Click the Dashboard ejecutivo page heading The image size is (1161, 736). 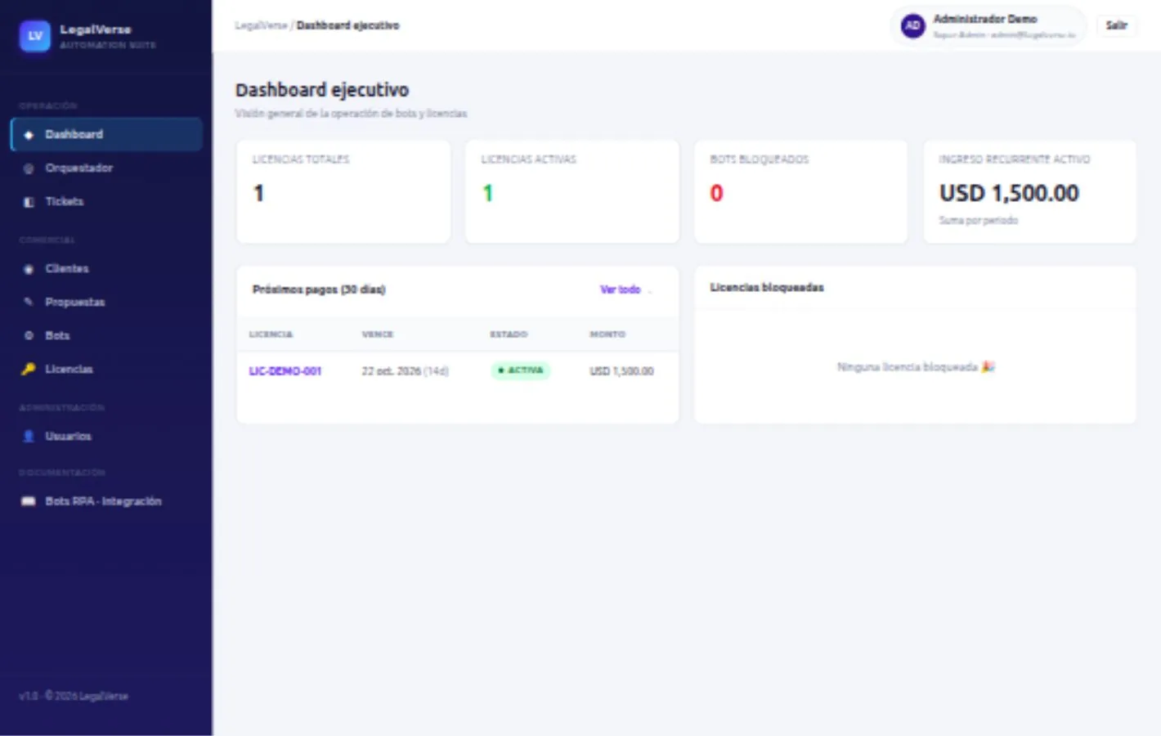point(322,90)
